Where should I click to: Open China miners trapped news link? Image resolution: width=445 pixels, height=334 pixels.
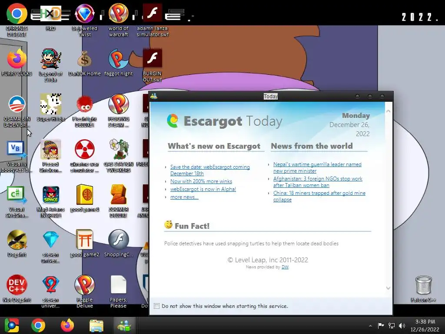(x=319, y=196)
